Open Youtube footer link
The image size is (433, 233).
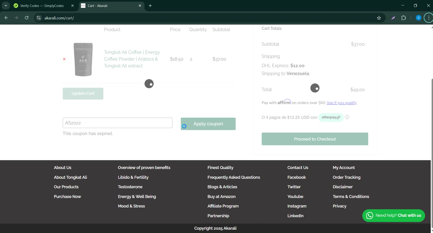click(x=295, y=197)
